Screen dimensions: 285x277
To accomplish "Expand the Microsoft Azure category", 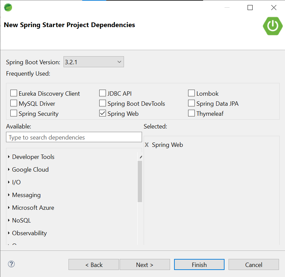I will coord(9,208).
